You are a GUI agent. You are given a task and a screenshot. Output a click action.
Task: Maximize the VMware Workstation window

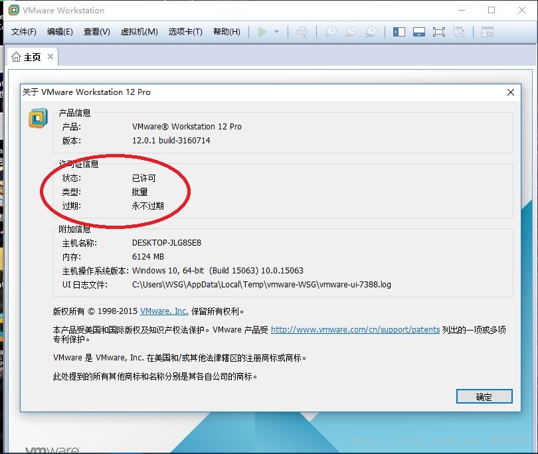point(492,10)
